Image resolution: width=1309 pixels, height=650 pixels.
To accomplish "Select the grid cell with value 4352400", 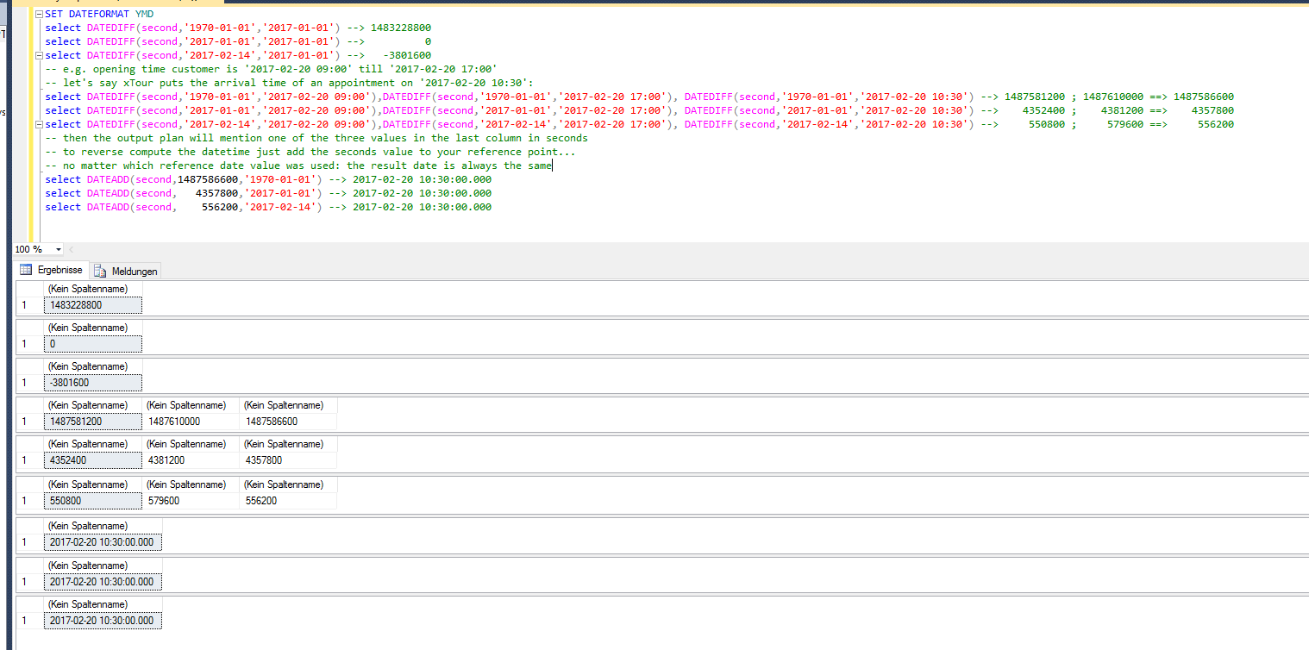I will tap(93, 460).
